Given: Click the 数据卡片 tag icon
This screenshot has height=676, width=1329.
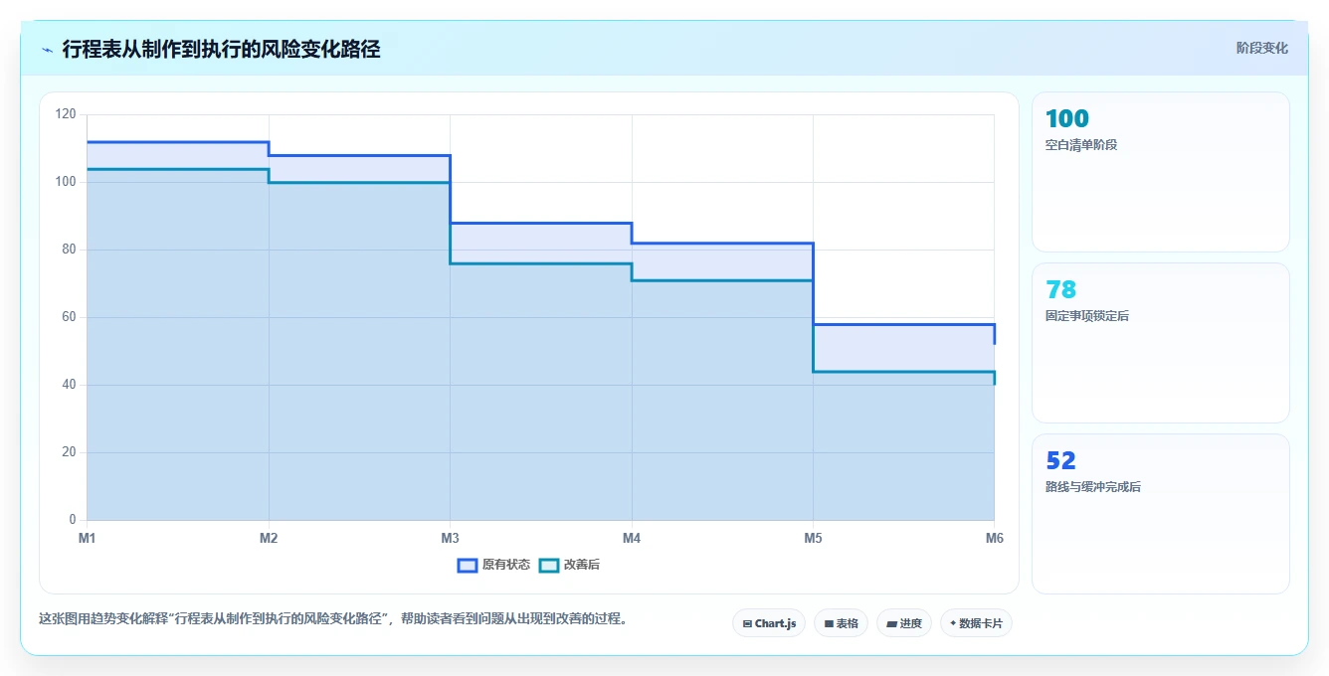Looking at the screenshot, I should (x=953, y=623).
